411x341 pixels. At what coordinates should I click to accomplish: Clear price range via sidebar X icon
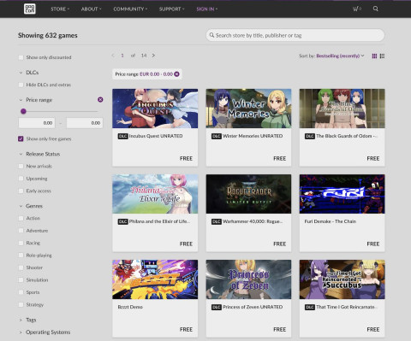(x=100, y=100)
